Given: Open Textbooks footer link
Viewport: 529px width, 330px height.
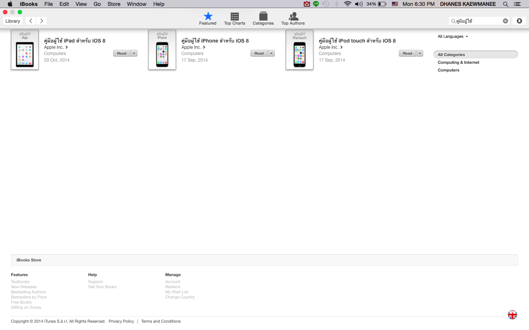Looking at the screenshot, I should click(x=20, y=282).
